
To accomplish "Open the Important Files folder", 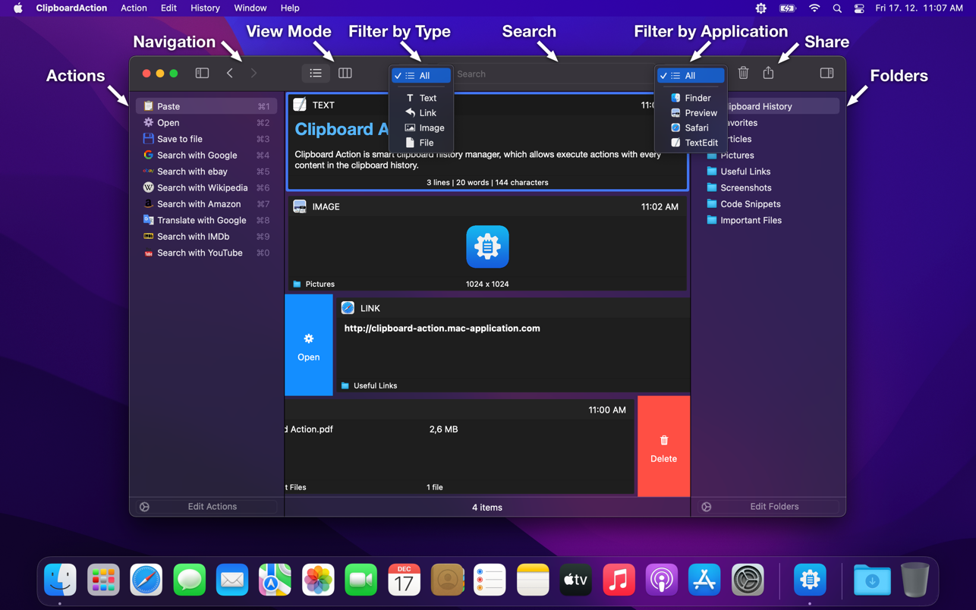I will [769, 221].
